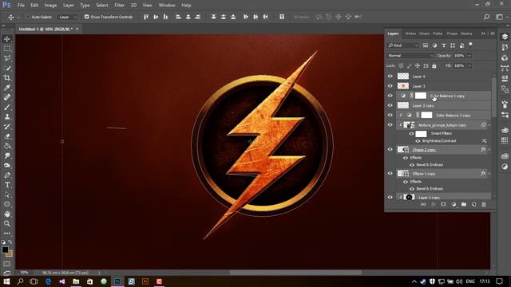Click the lock transparent pixels icon
Screen dimensions: 511x287
point(401,65)
